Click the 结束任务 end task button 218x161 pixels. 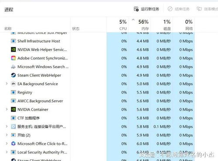pos(178,9)
